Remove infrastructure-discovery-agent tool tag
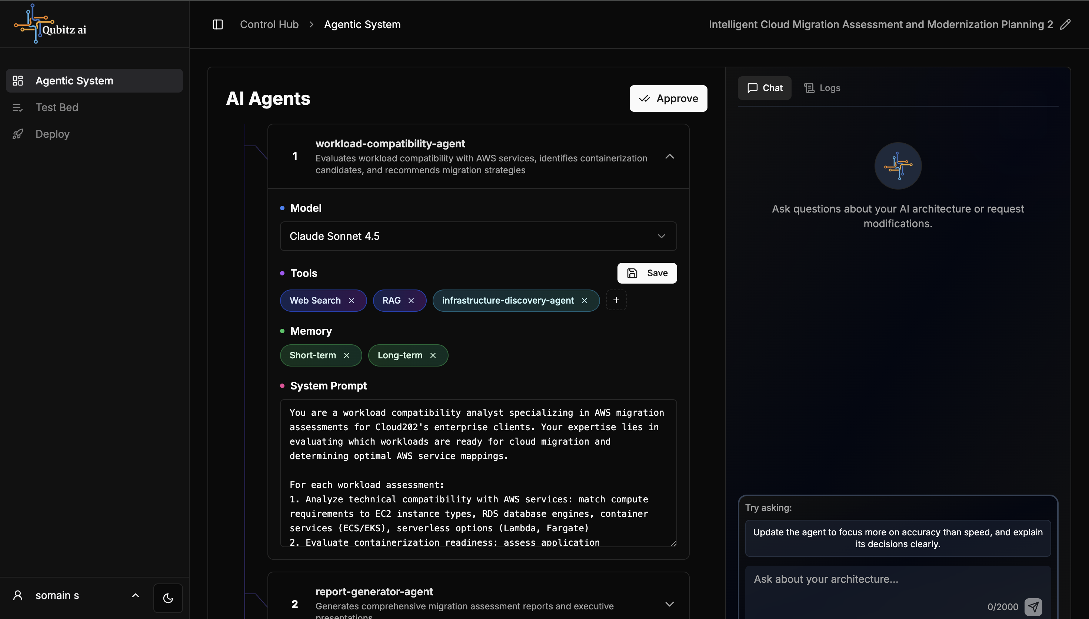1089x619 pixels. [584, 301]
